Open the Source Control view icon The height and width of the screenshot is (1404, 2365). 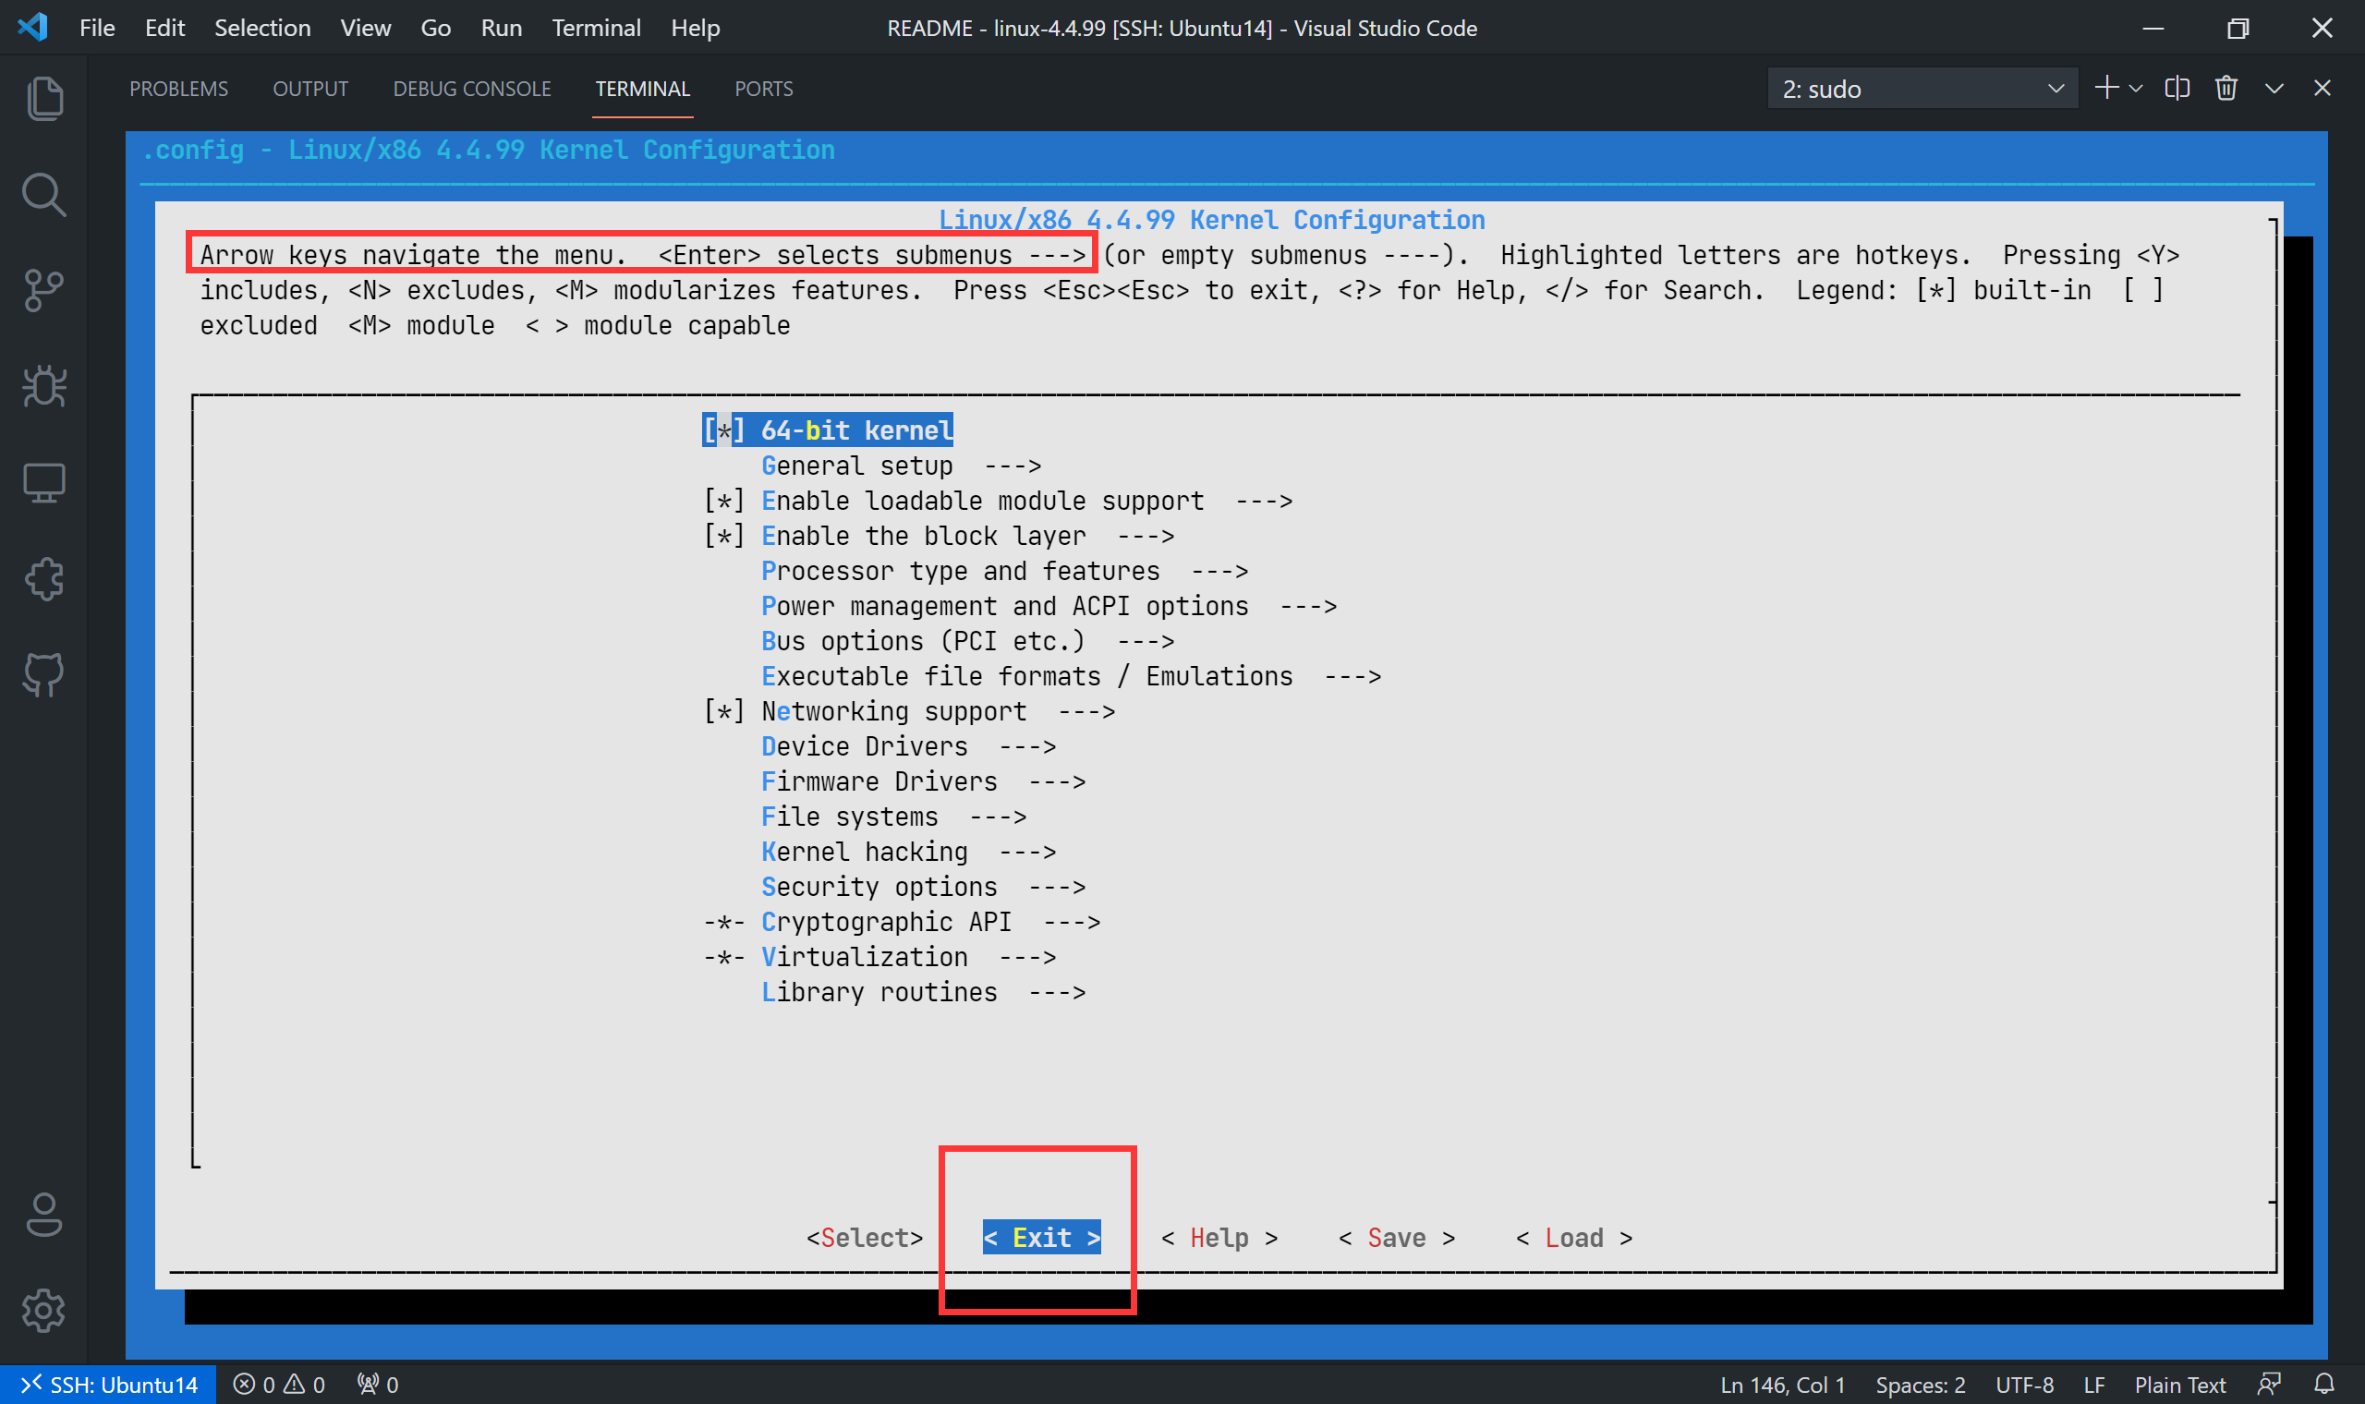click(44, 290)
